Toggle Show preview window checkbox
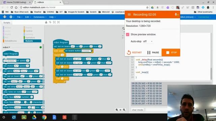Viewport: 216px width, 121px height. [128, 34]
